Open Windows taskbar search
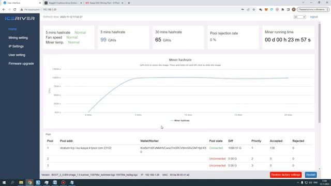Image resolution: width=331 pixels, height=186 pixels. pyautogui.click(x=12, y=182)
